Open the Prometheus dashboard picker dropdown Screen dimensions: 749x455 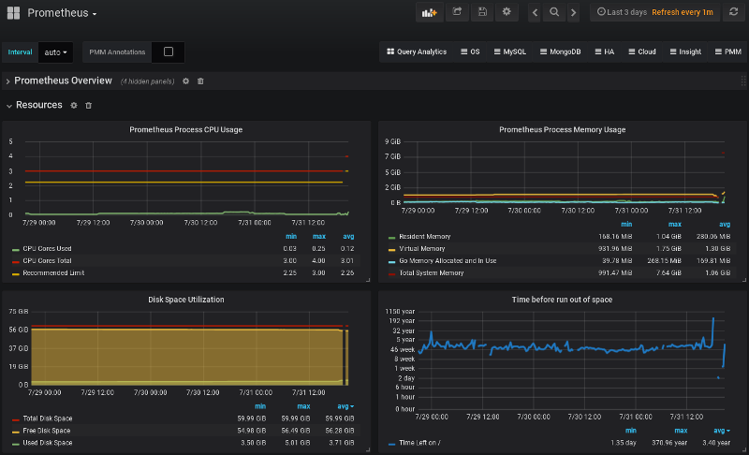[62, 13]
